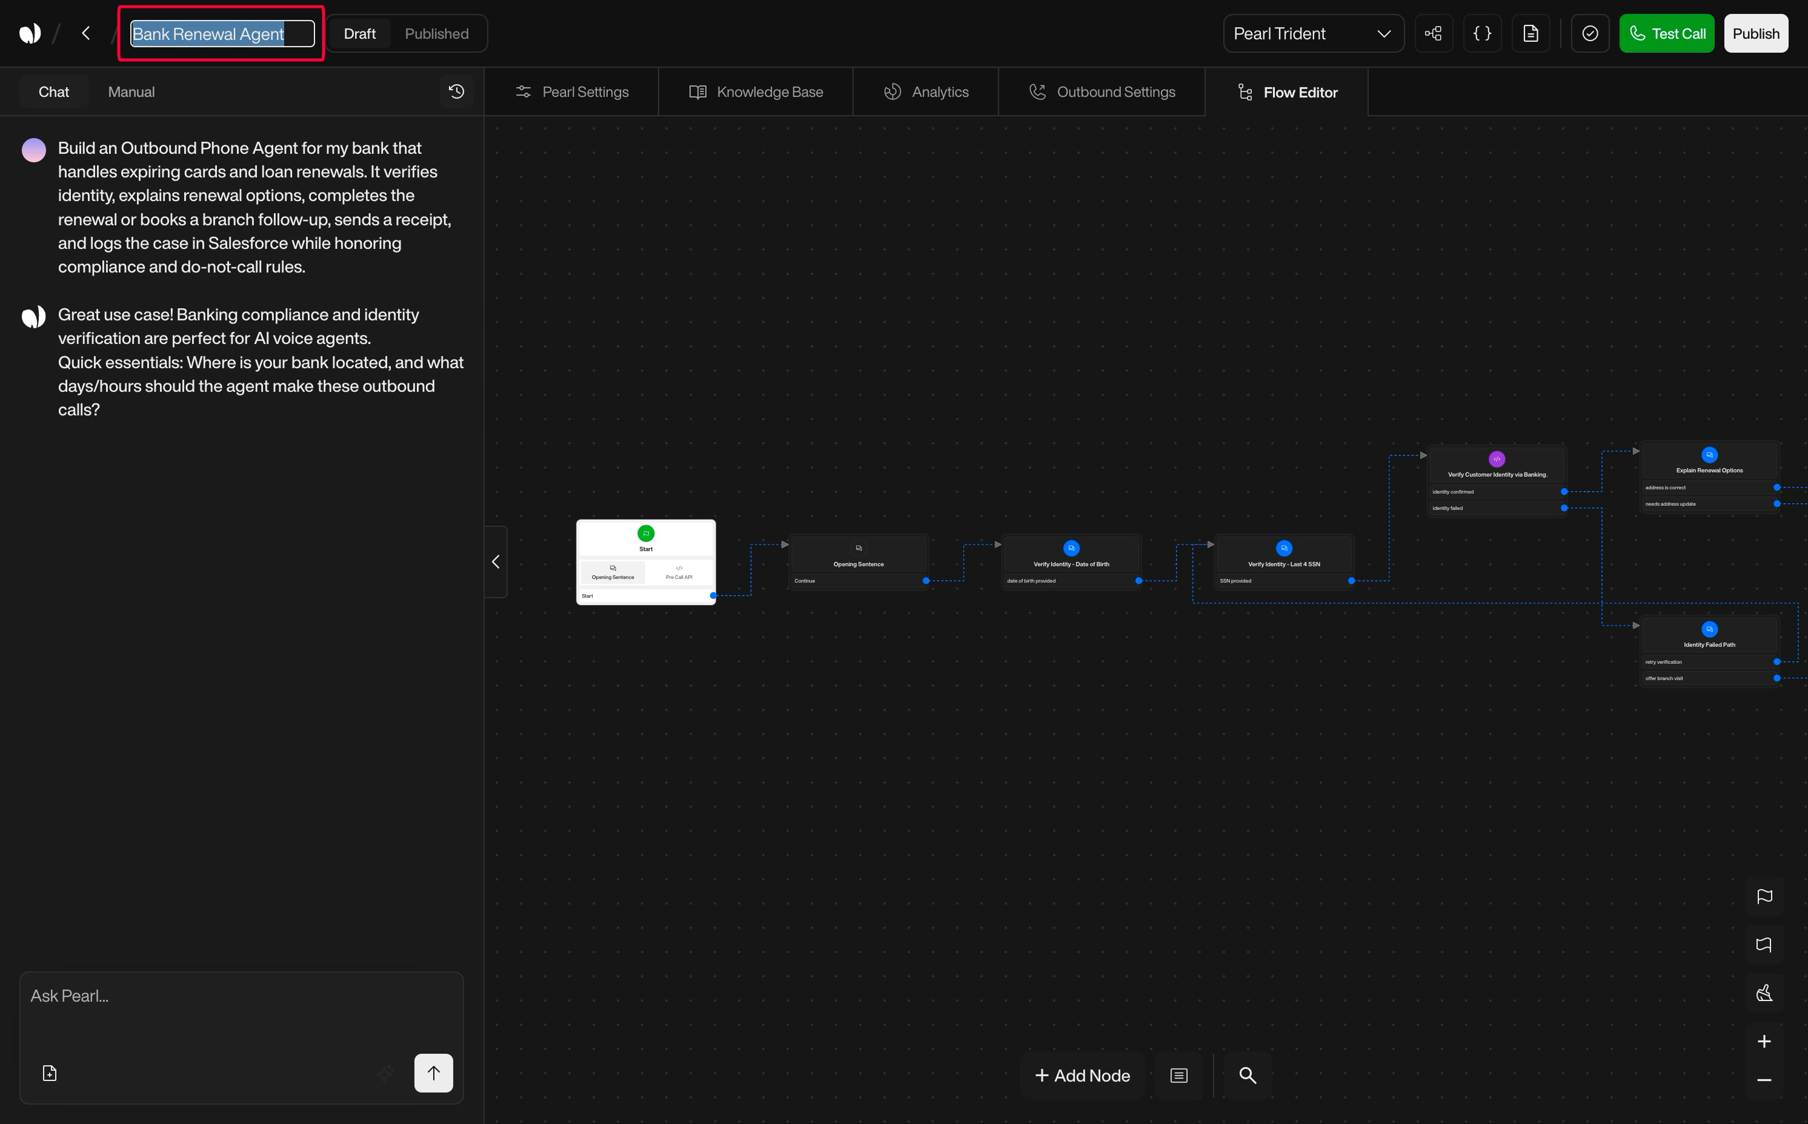Switch to the Published version toggle
Image resolution: width=1808 pixels, height=1124 pixels.
click(x=437, y=33)
